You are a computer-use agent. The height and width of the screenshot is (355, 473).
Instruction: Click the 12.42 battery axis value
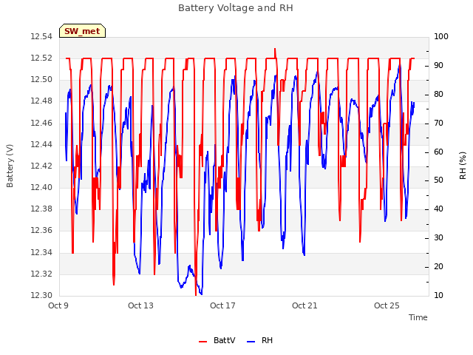point(41,166)
